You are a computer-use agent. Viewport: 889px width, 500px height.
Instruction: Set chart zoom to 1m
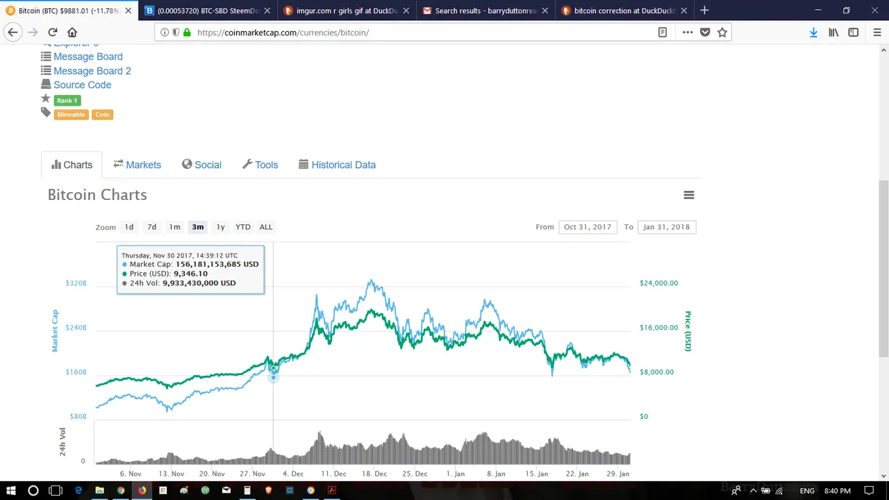(174, 227)
